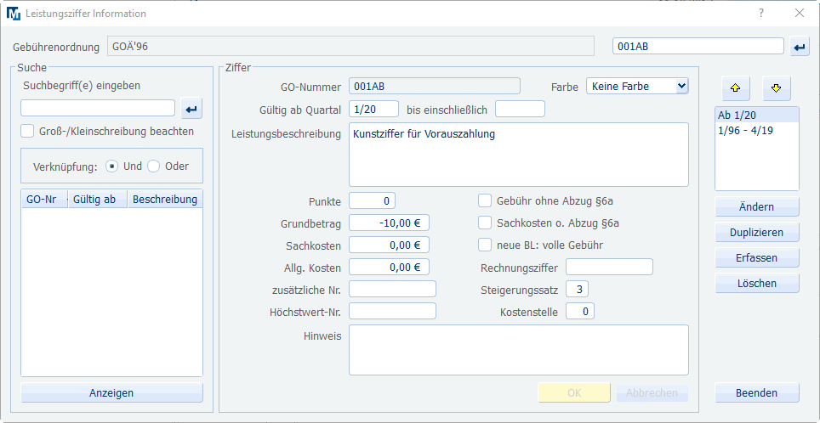Screen dimensions: 820x423
Task: Click the Leistungsbeschreibung text area
Action: click(519, 155)
